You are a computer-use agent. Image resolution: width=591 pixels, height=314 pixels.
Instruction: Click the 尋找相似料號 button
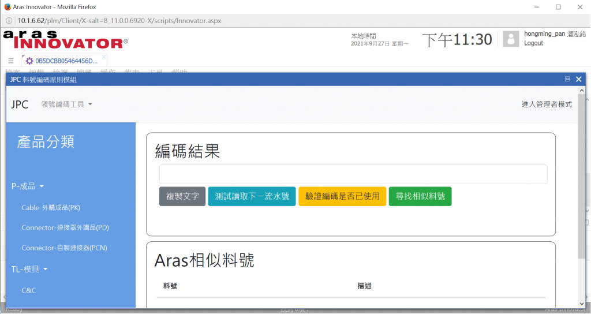(420, 196)
